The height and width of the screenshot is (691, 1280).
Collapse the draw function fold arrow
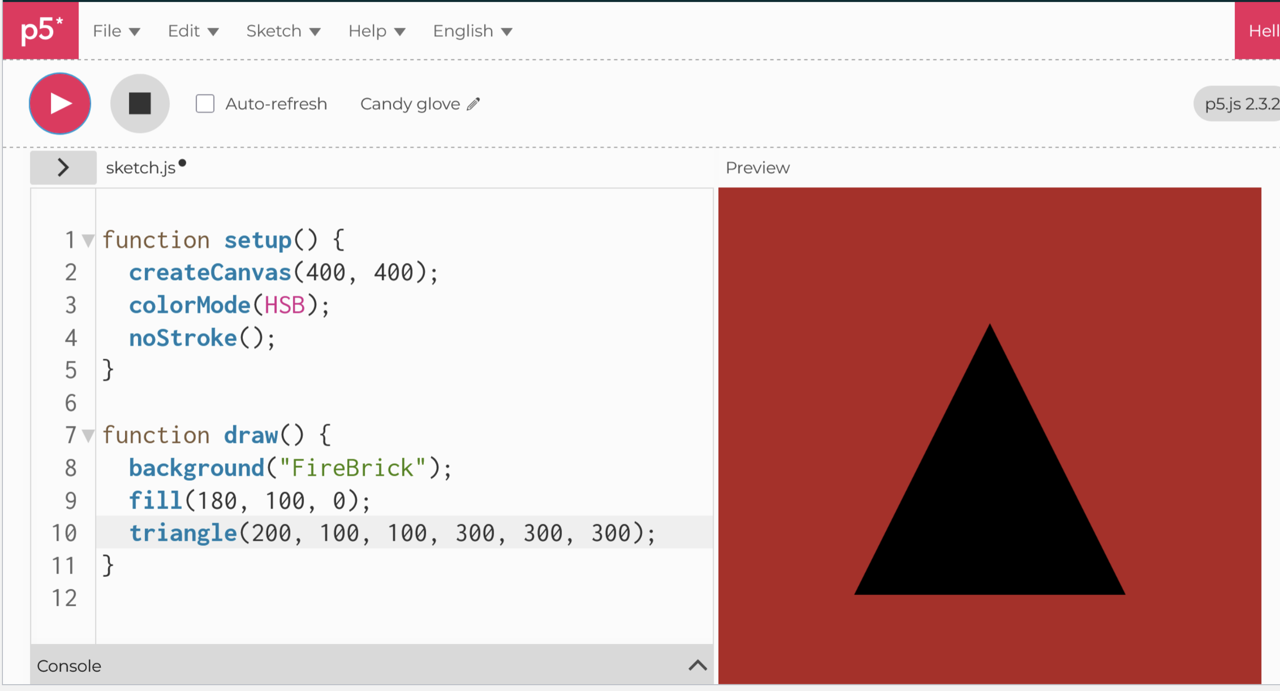coord(88,436)
